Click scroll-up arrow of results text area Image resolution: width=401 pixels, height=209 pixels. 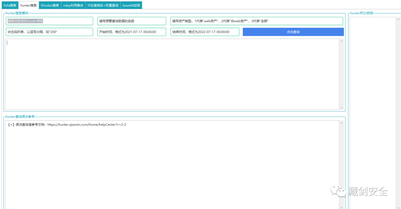pos(342,41)
